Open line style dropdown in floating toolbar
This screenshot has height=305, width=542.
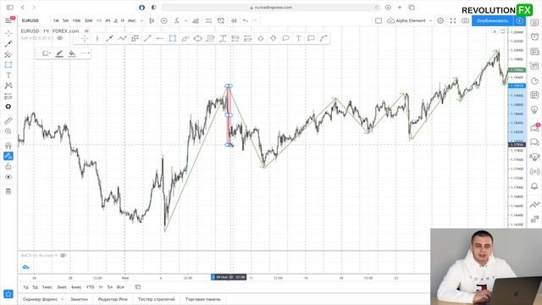(x=85, y=53)
